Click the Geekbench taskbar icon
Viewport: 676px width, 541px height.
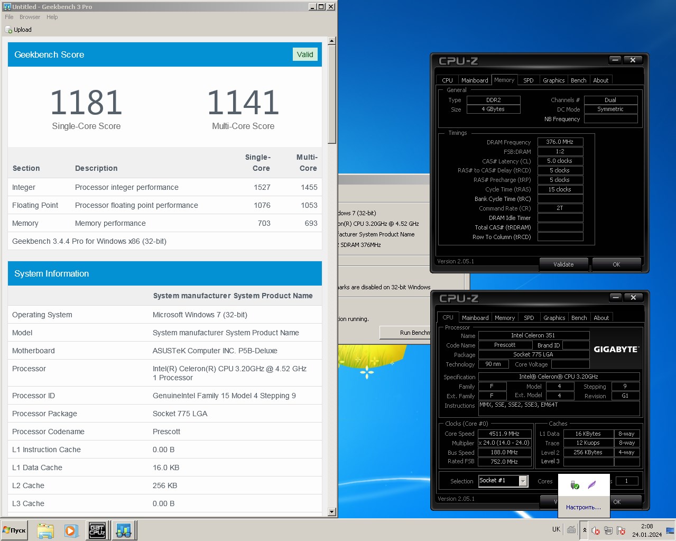(x=124, y=530)
